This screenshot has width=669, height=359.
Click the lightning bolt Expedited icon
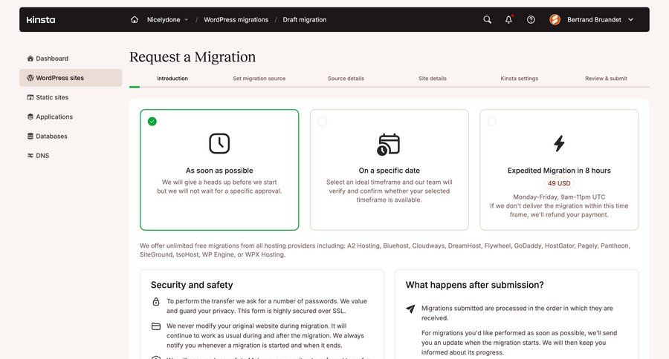coord(559,143)
